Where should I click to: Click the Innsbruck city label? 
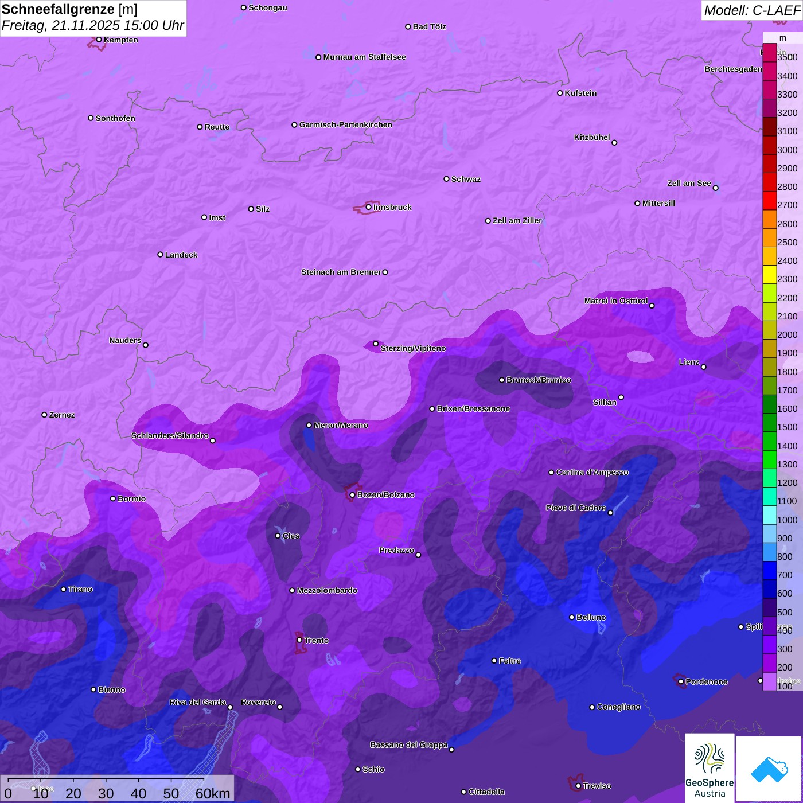point(392,207)
